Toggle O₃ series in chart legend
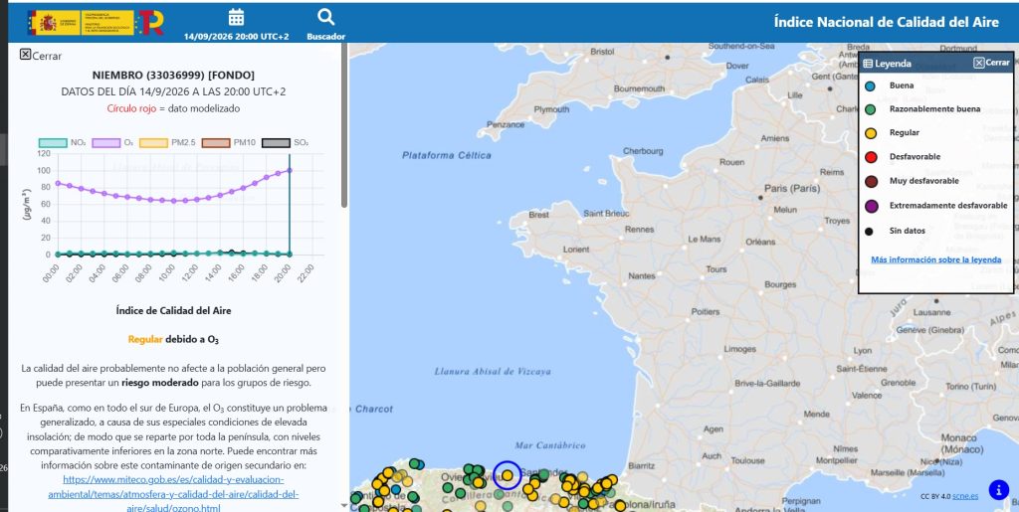Viewport: 1019px width, 512px height. (x=112, y=143)
